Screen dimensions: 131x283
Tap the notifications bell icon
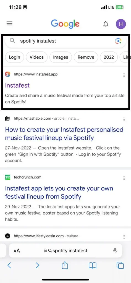click(x=106, y=24)
